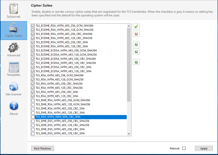The image size is (218, 155).
Task: Open the Schannel section
Action: pos(14,11)
